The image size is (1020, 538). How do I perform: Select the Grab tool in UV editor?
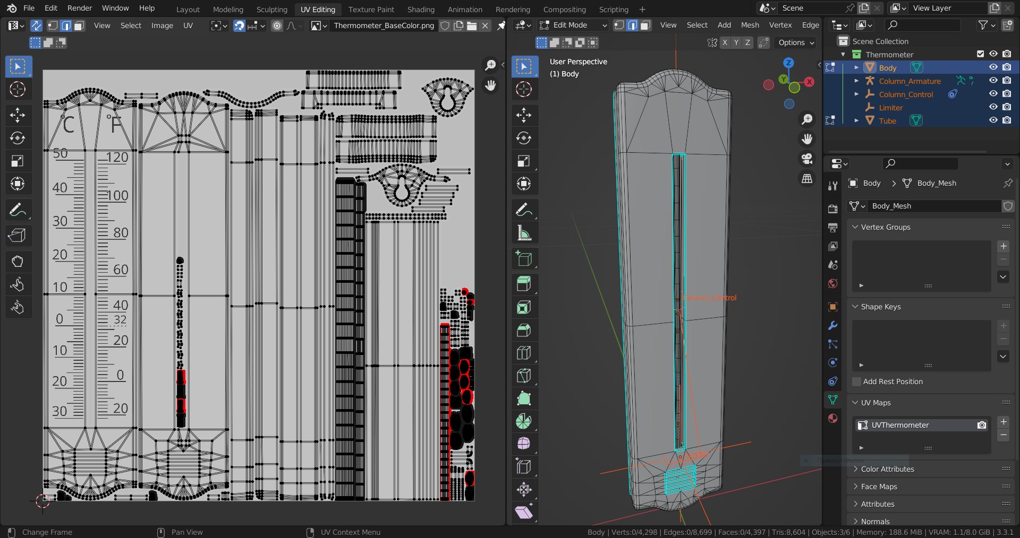tap(18, 261)
